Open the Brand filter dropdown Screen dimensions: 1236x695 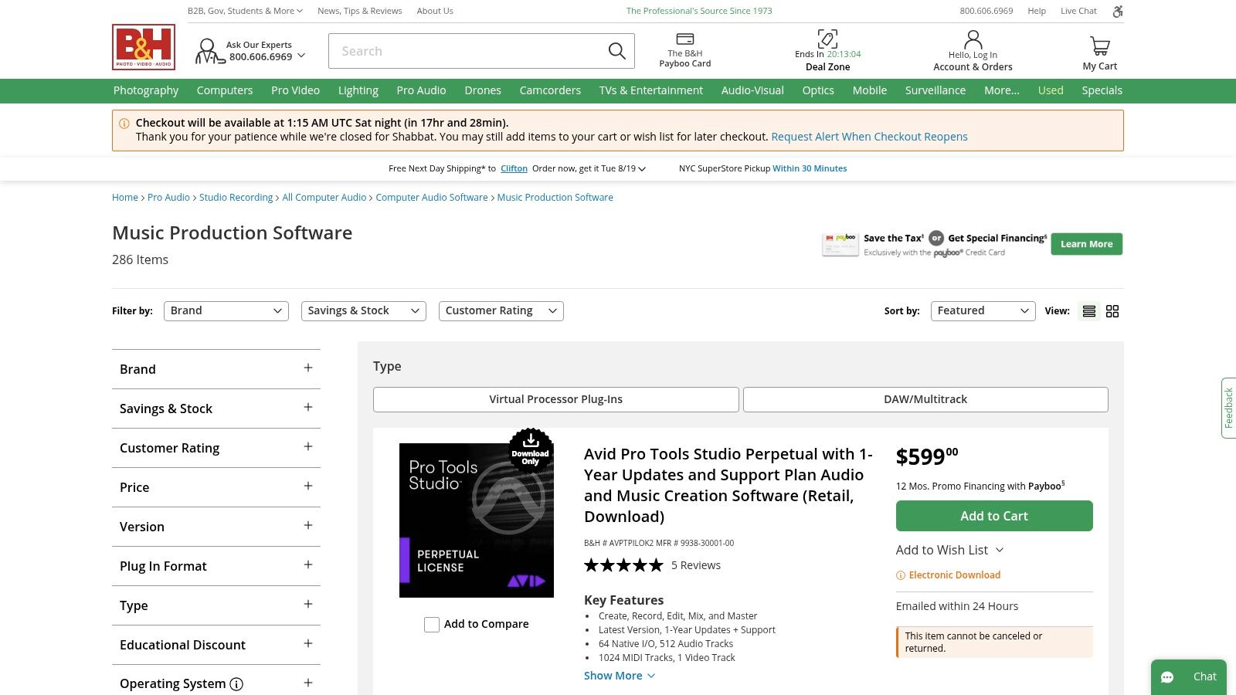tap(226, 311)
